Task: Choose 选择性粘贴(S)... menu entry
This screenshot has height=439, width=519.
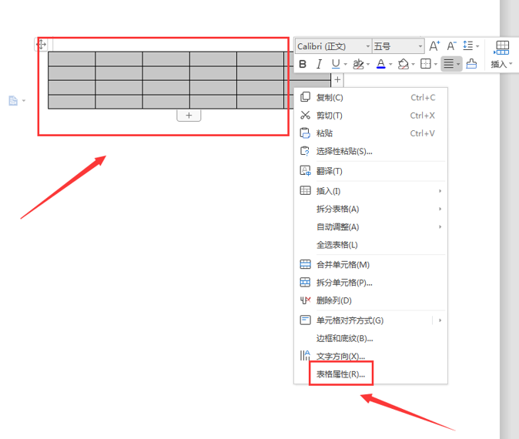Action: point(370,151)
